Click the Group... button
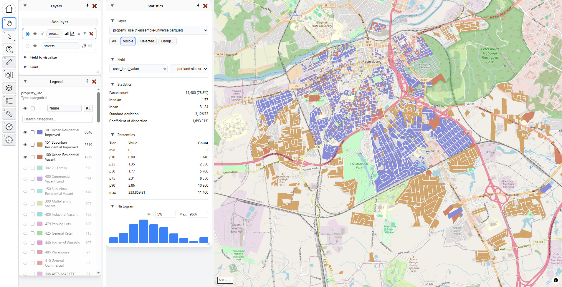Screen dimensions: 562x287 tap(167, 41)
